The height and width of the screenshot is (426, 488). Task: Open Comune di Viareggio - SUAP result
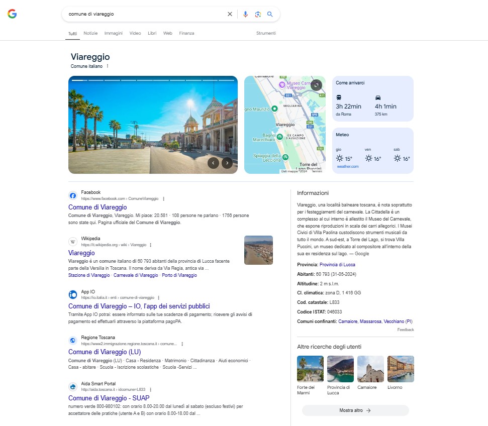[x=109, y=398]
